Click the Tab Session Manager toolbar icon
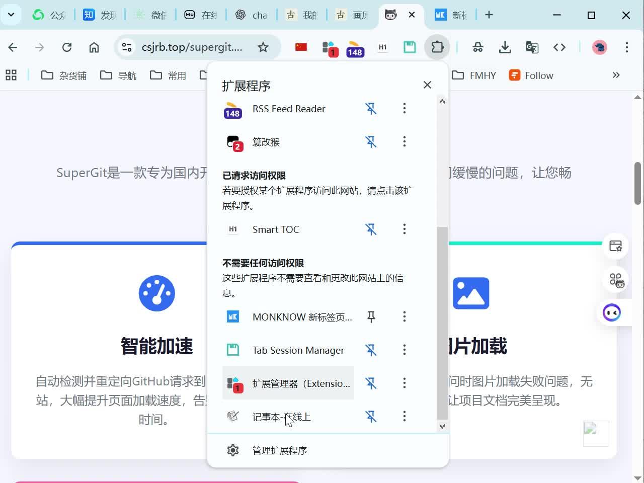This screenshot has height=483, width=644. [410, 47]
